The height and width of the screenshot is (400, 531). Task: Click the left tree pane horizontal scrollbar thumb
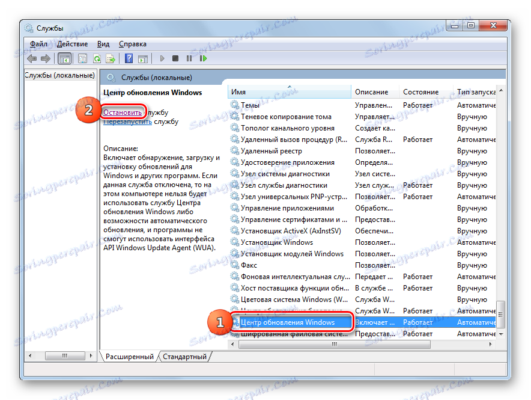65,356
